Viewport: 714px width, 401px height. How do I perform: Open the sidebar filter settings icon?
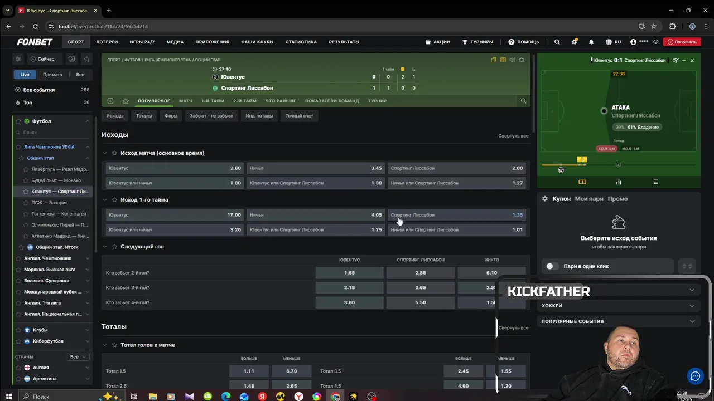click(18, 59)
